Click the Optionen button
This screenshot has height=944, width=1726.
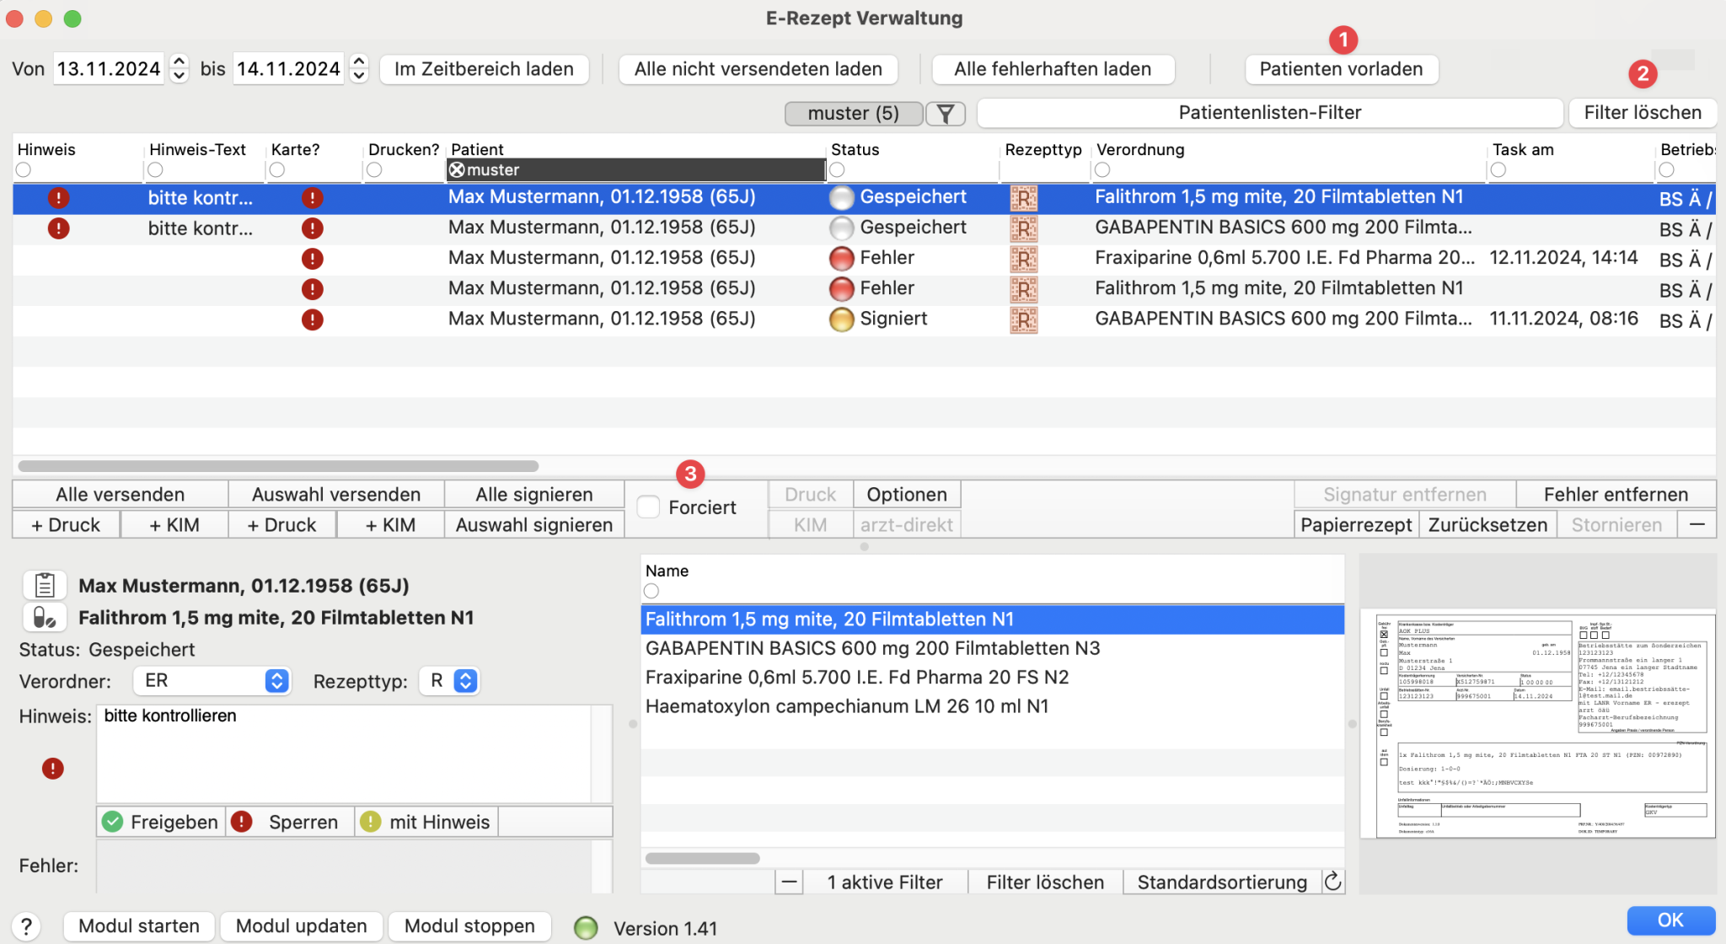click(907, 494)
